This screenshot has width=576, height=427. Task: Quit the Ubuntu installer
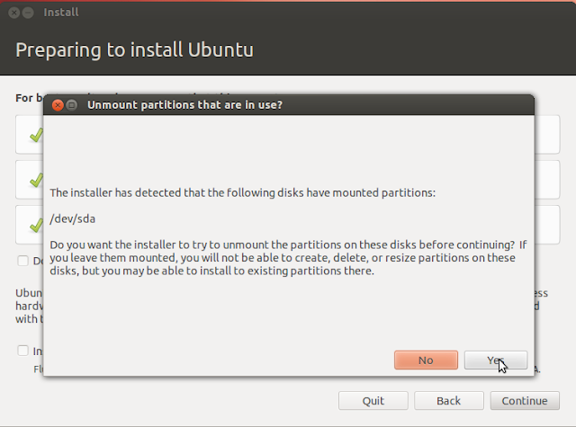(x=373, y=401)
